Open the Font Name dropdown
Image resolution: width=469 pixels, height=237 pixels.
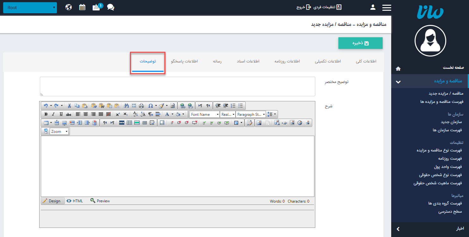pos(205,114)
